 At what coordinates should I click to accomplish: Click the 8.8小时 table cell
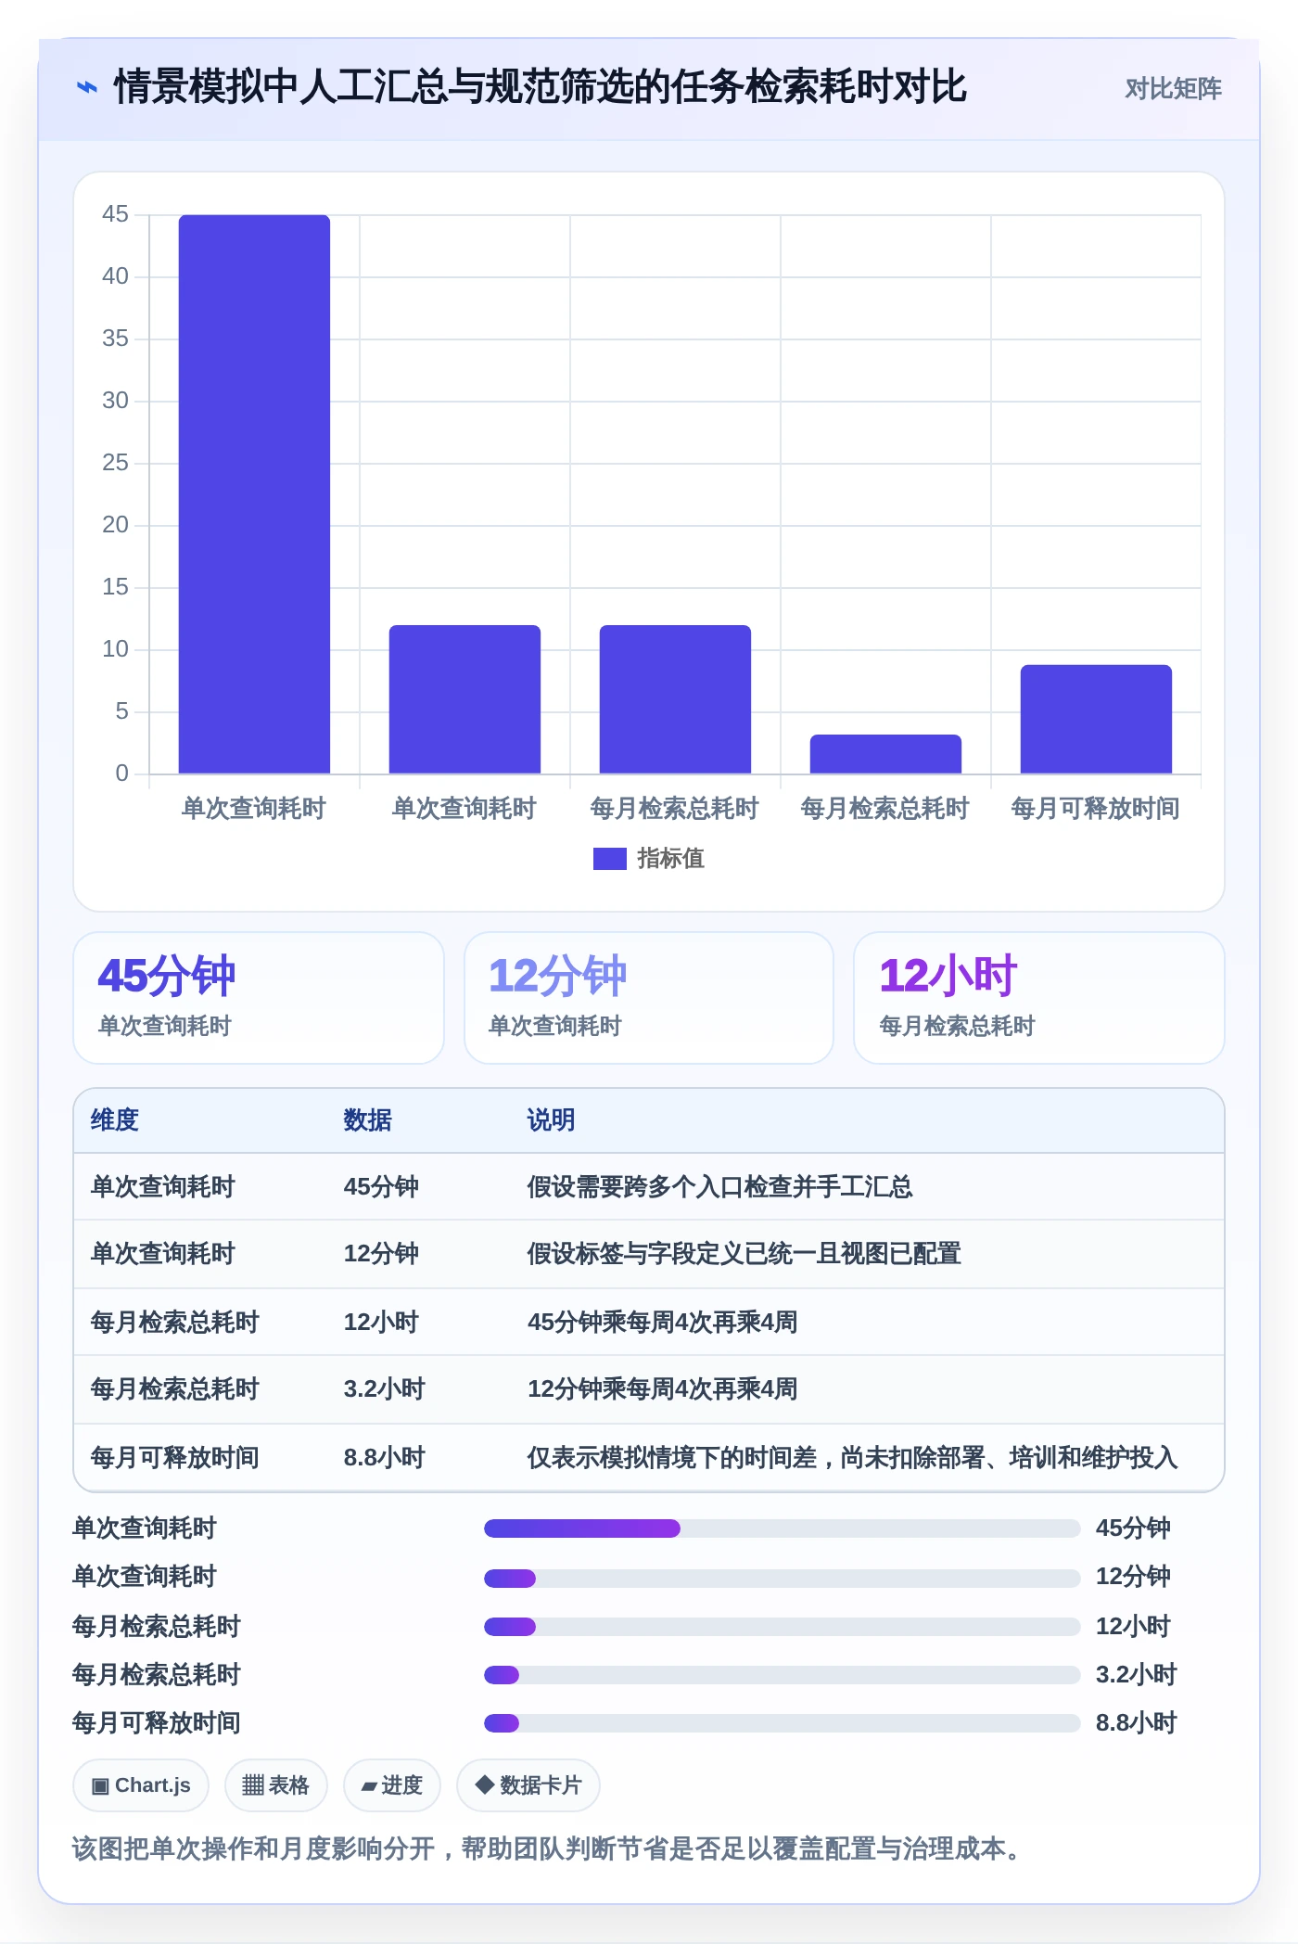click(x=384, y=1458)
